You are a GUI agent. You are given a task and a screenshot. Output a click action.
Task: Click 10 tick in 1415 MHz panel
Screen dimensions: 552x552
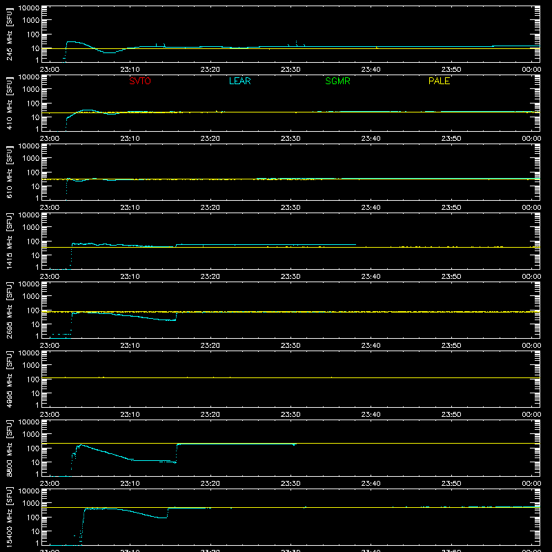[x=35, y=255]
